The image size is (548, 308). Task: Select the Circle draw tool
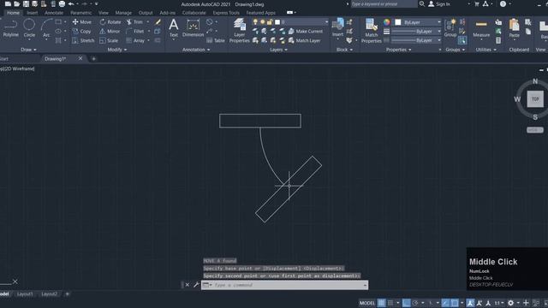(29, 28)
